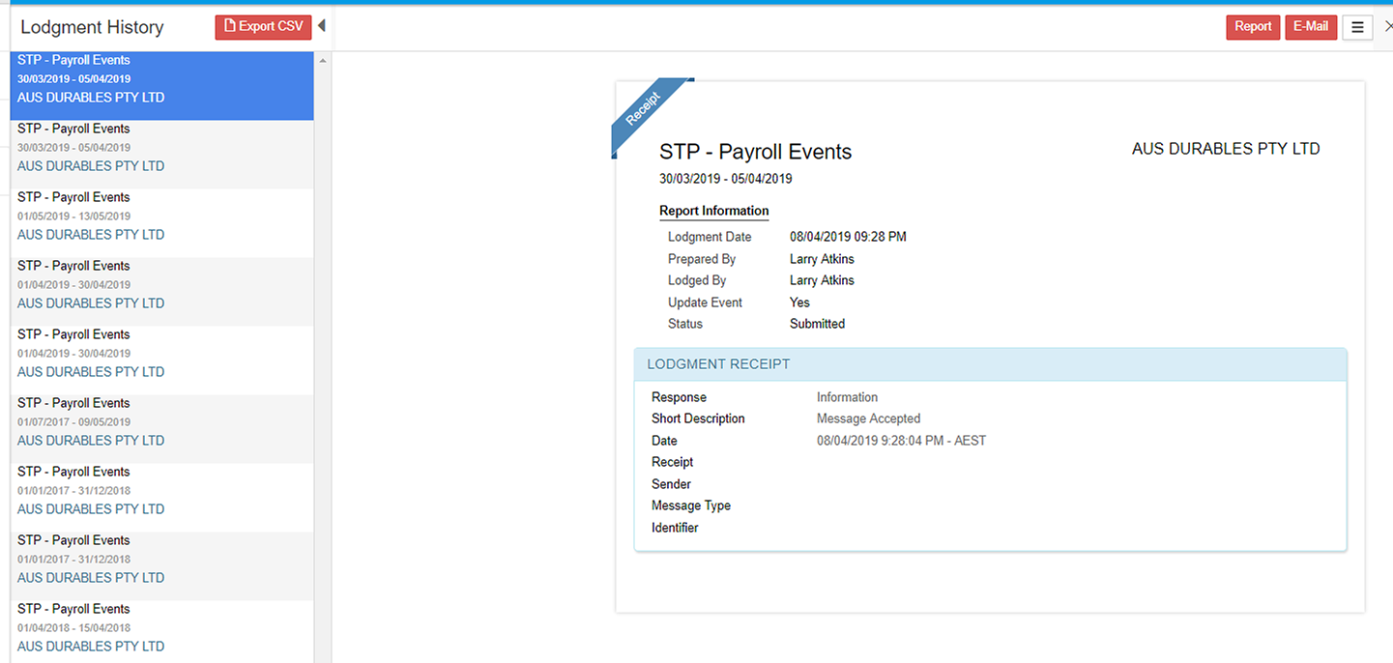Click the Report Information heading
This screenshot has width=1393, height=663.
pos(713,211)
